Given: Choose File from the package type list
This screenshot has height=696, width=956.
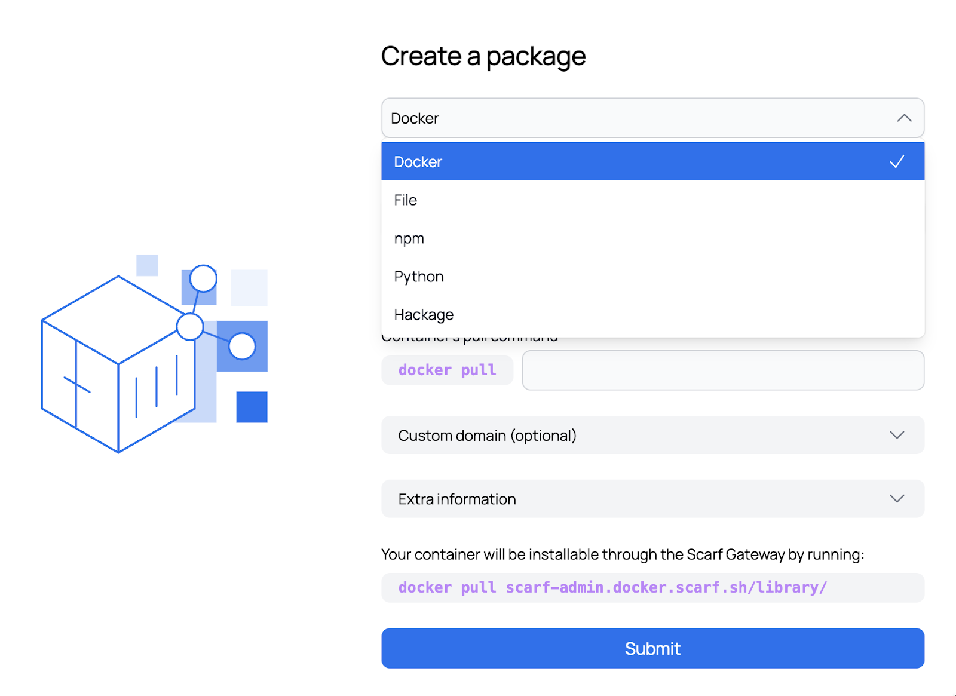Looking at the screenshot, I should [x=406, y=200].
